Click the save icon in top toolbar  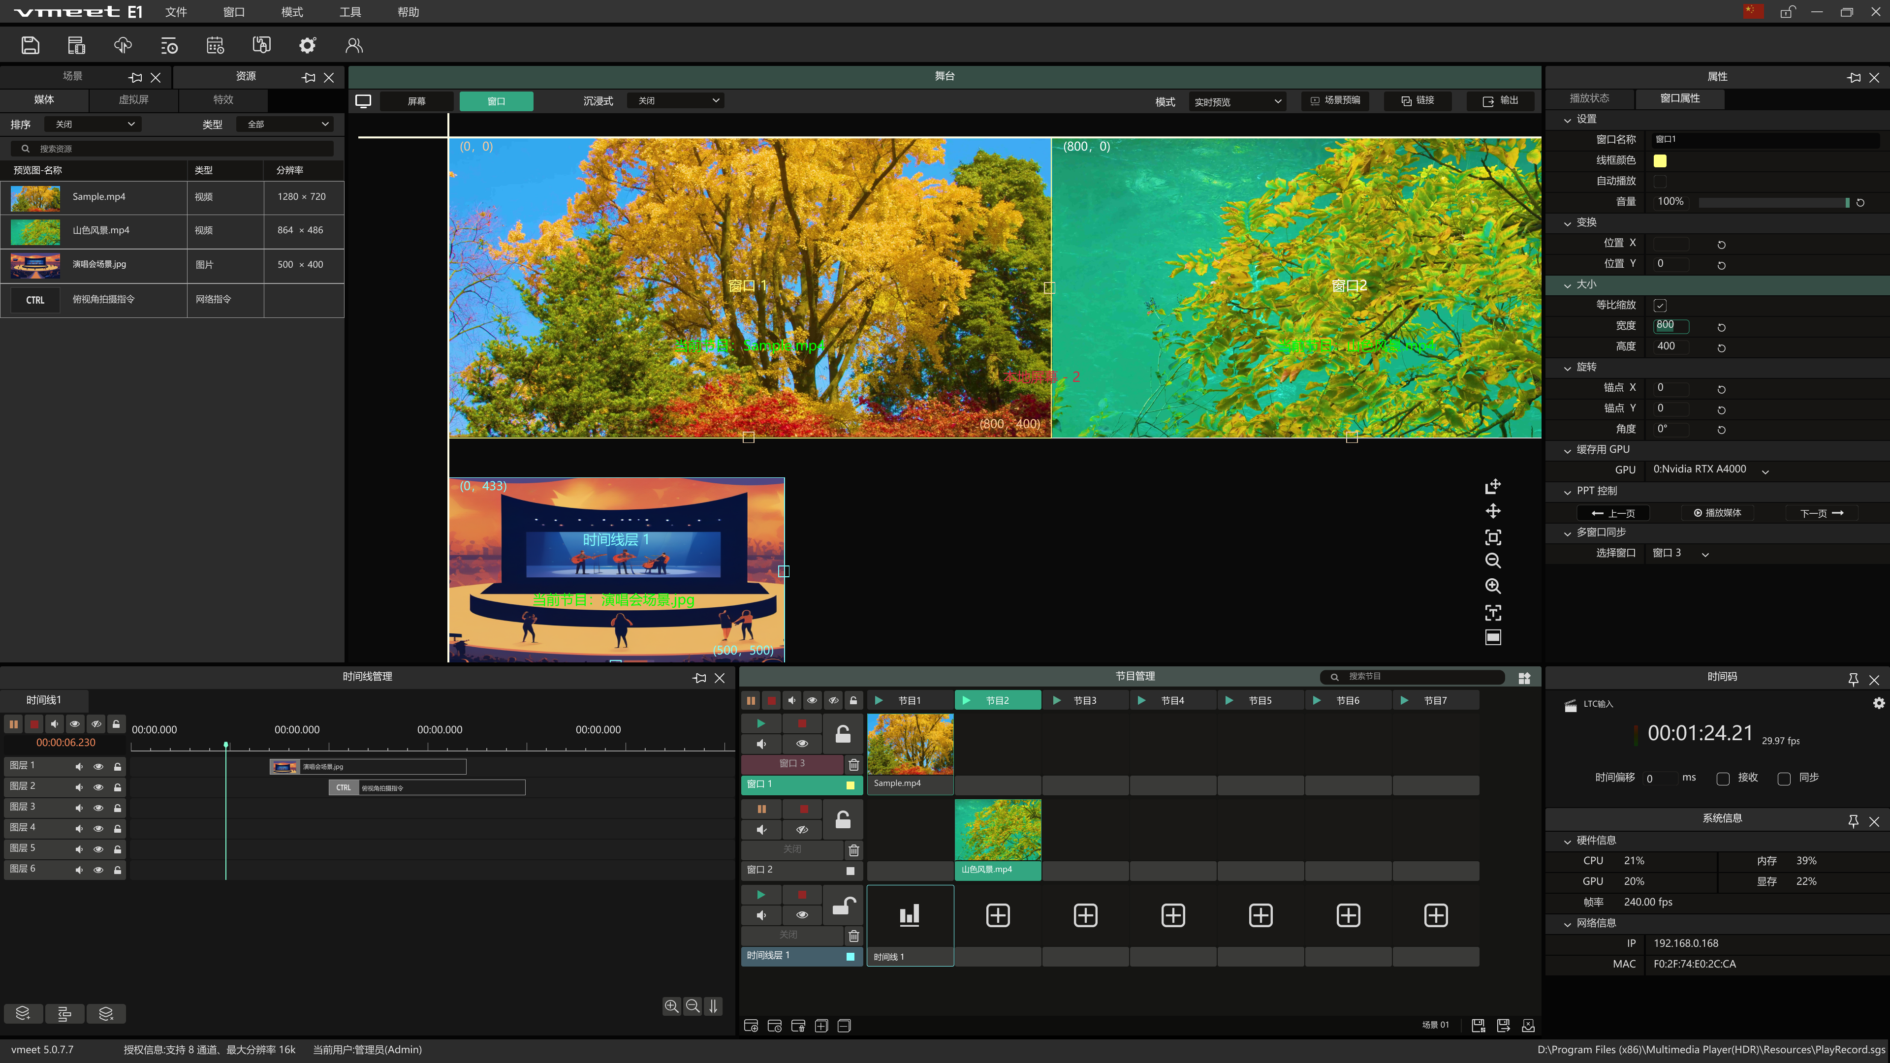pyautogui.click(x=30, y=45)
